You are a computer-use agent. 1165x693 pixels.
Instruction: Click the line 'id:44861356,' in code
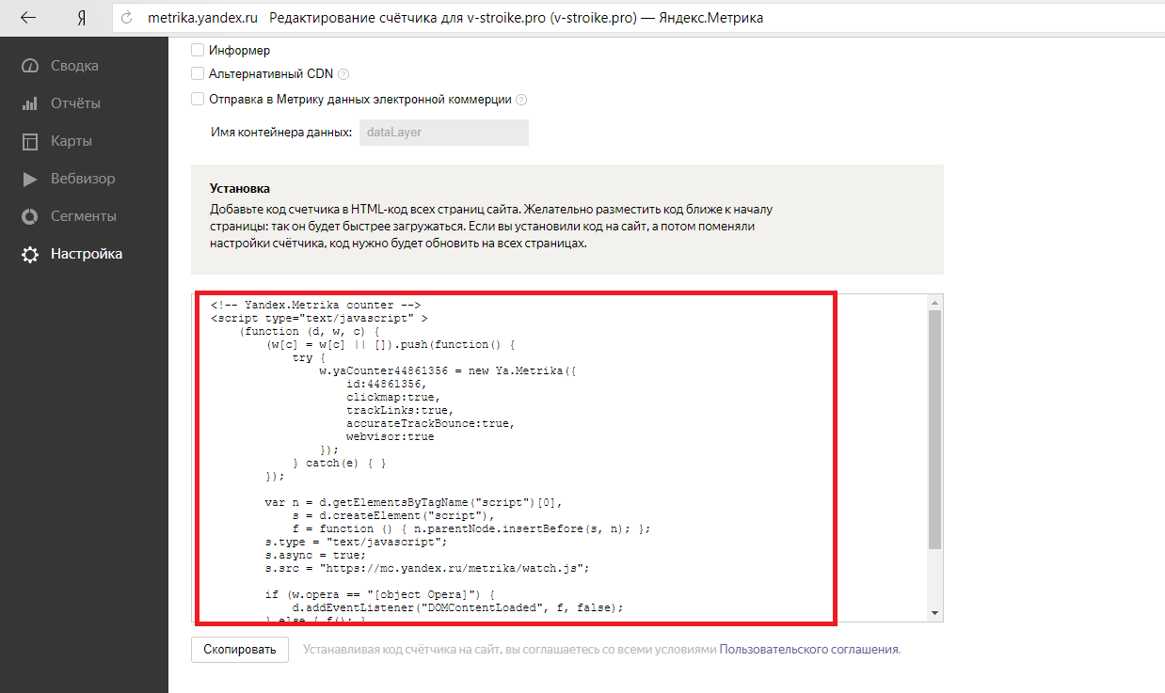click(386, 384)
